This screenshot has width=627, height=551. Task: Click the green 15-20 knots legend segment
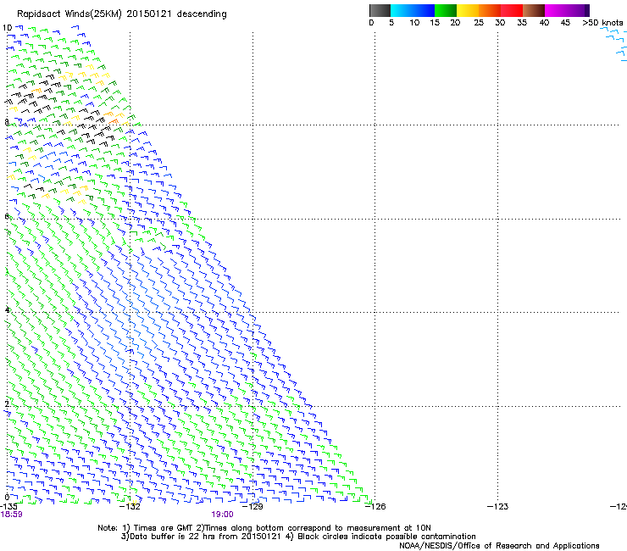pos(446,10)
